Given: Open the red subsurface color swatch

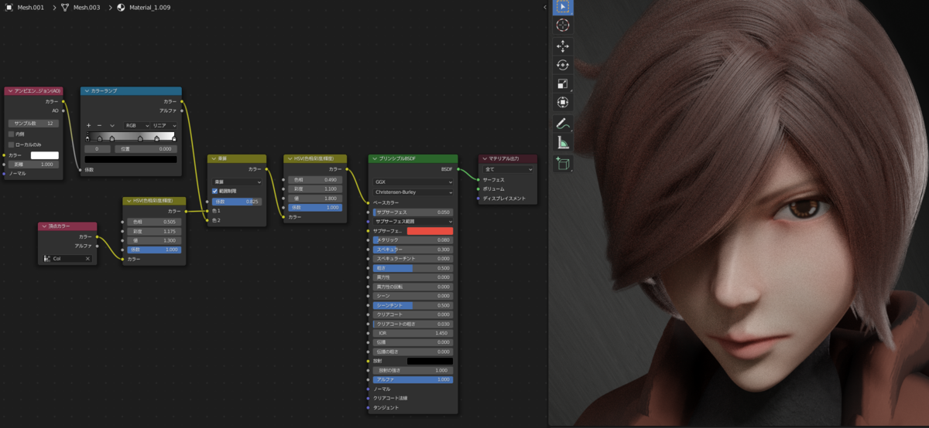Looking at the screenshot, I should pyautogui.click(x=430, y=231).
